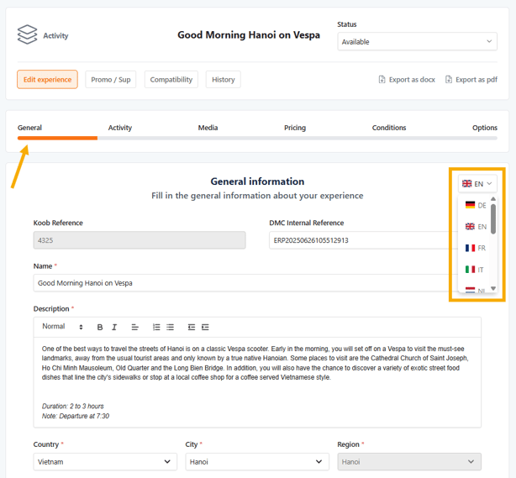
Task: Toggle italic formatting in description editor
Action: pyautogui.click(x=114, y=327)
